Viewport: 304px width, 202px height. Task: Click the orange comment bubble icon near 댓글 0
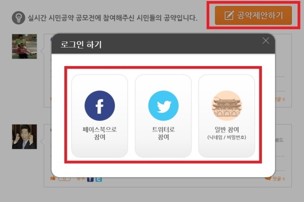tap(268, 178)
